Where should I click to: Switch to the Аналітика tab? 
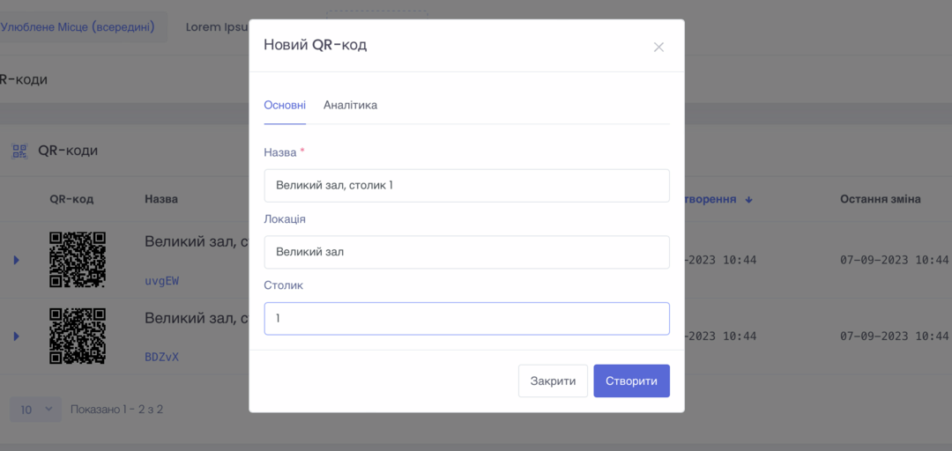coord(350,105)
